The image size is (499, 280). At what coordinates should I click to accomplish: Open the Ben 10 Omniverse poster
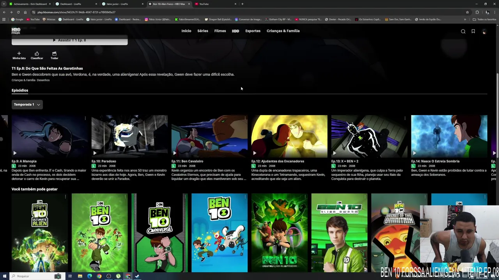(x=159, y=233)
